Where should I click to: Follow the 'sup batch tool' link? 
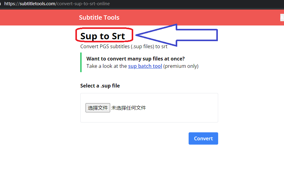(x=145, y=66)
